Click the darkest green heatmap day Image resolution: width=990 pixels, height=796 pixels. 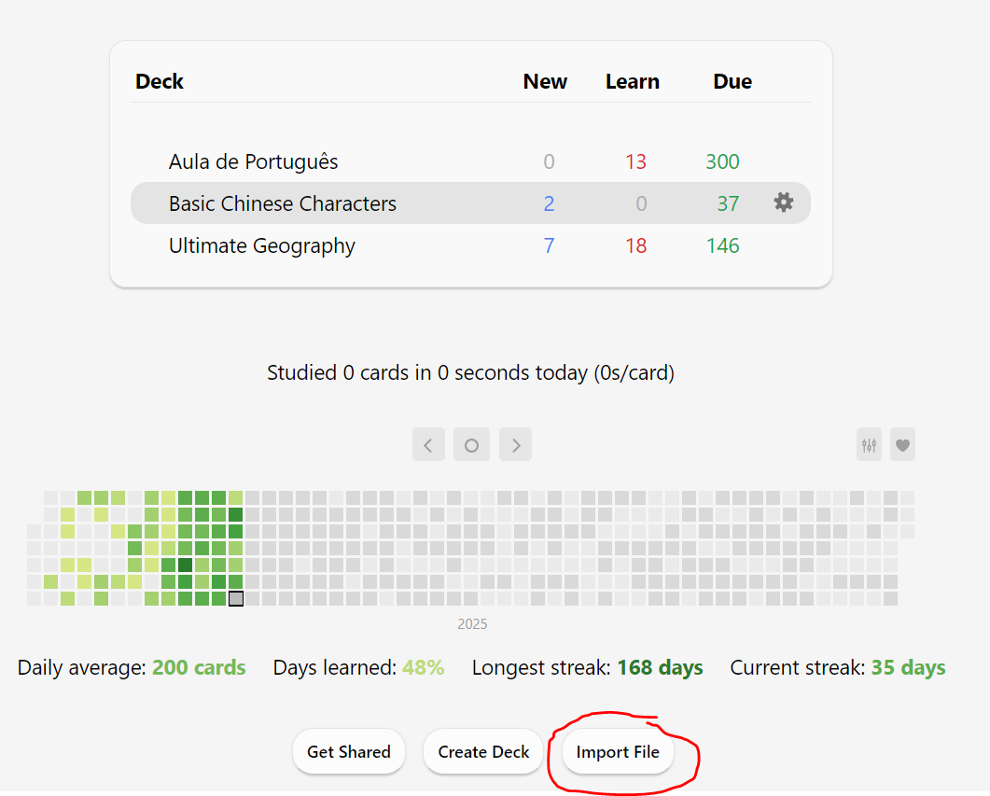[185, 565]
